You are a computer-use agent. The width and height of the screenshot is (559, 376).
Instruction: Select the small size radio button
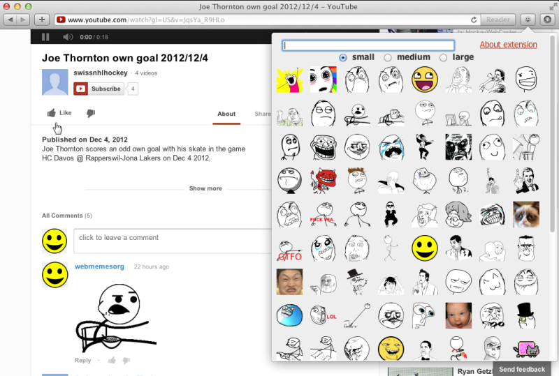(343, 57)
